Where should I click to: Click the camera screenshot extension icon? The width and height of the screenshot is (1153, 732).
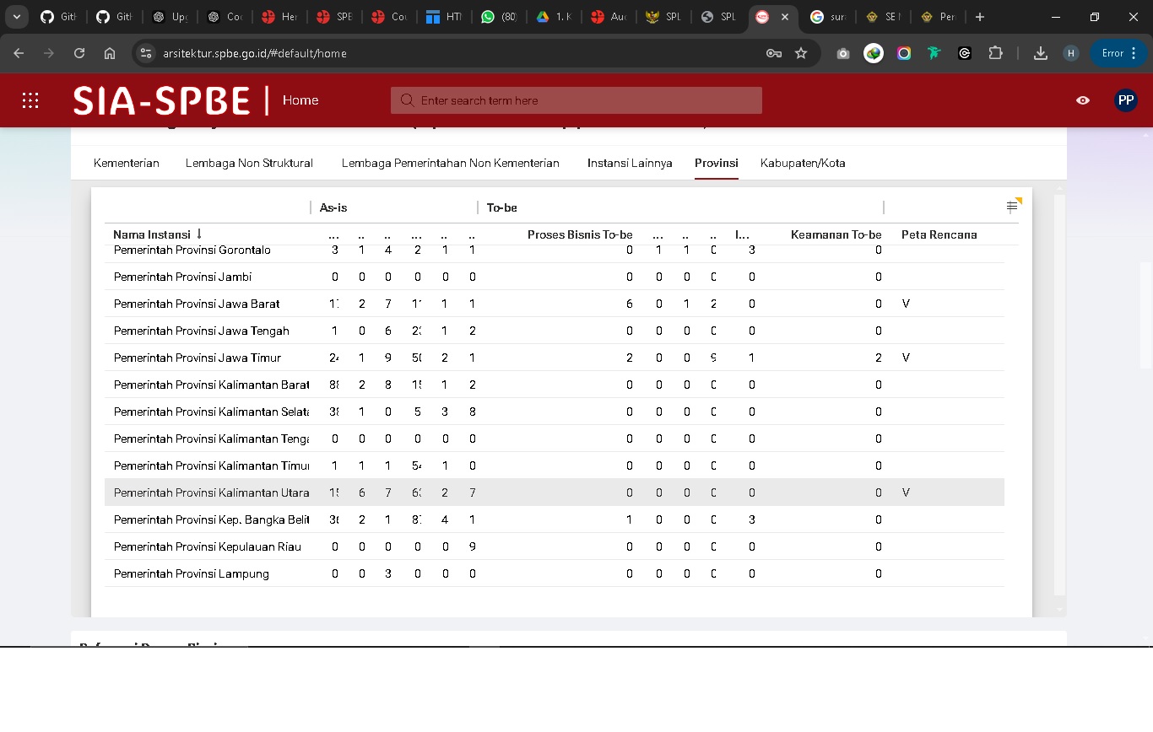tap(842, 53)
